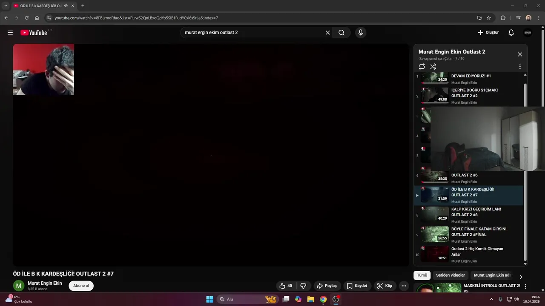The image size is (545, 306).
Task: Open playlist three-dot options menu
Action: (x=520, y=67)
